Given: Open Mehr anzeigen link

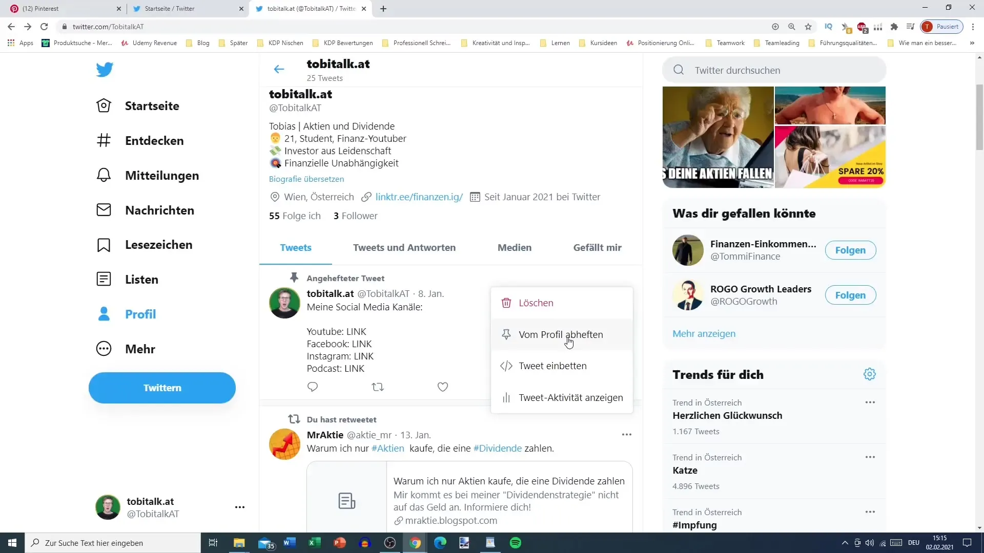Looking at the screenshot, I should (x=704, y=334).
